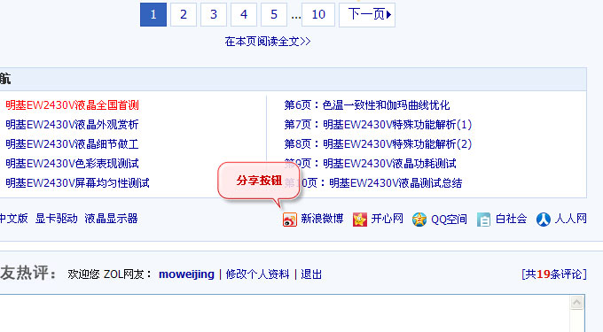Open 在本页阅读全文 link

coord(268,42)
